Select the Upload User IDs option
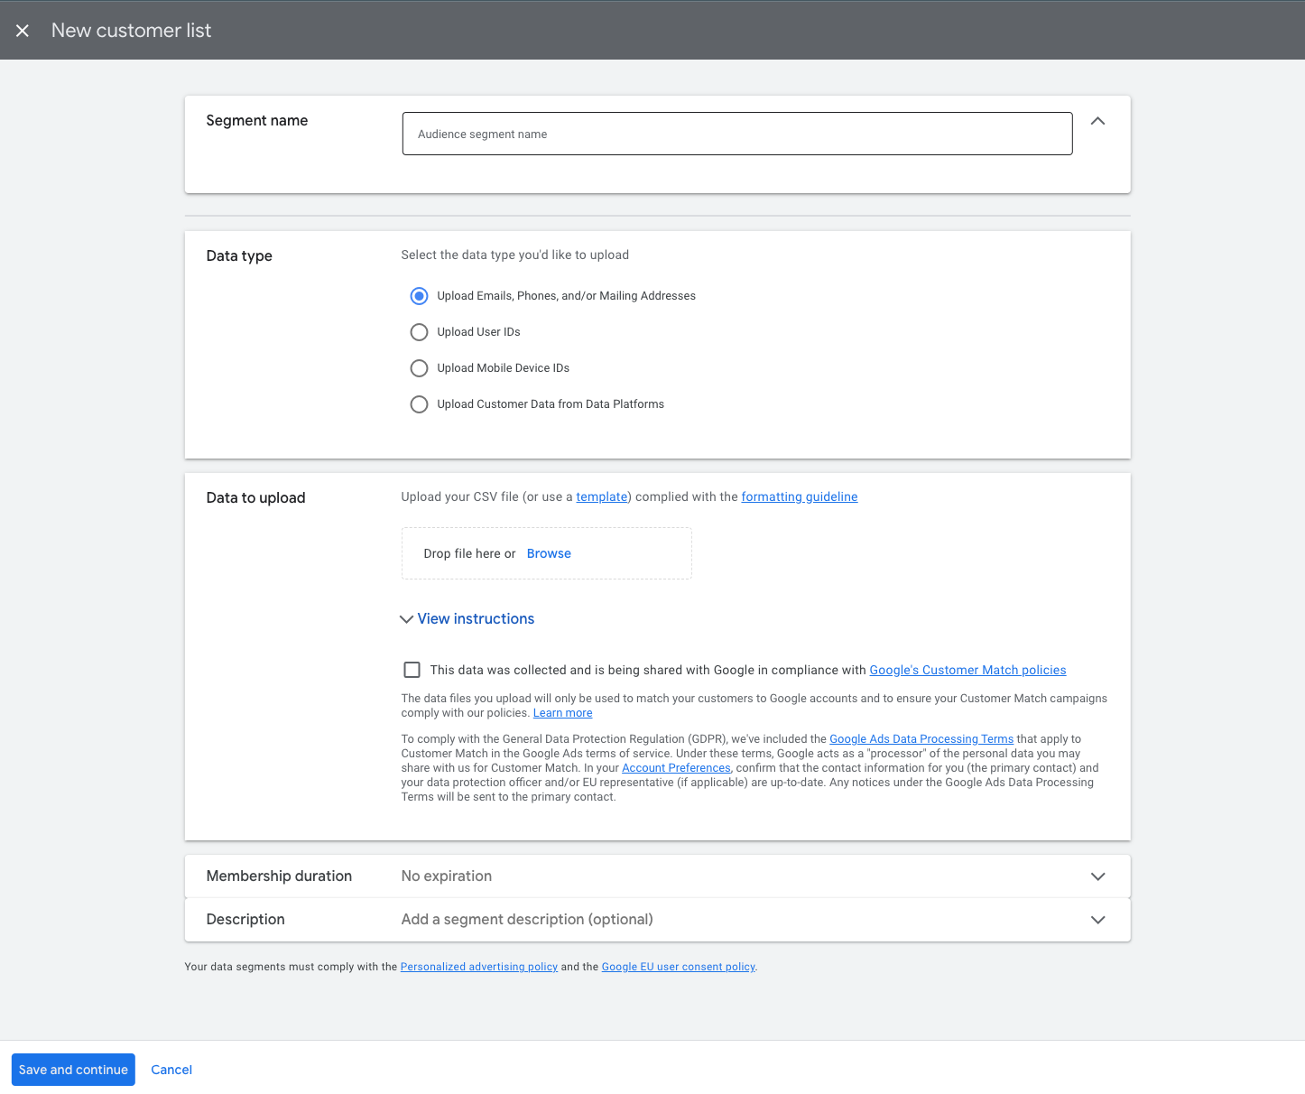Viewport: 1305px width, 1094px height. point(419,332)
